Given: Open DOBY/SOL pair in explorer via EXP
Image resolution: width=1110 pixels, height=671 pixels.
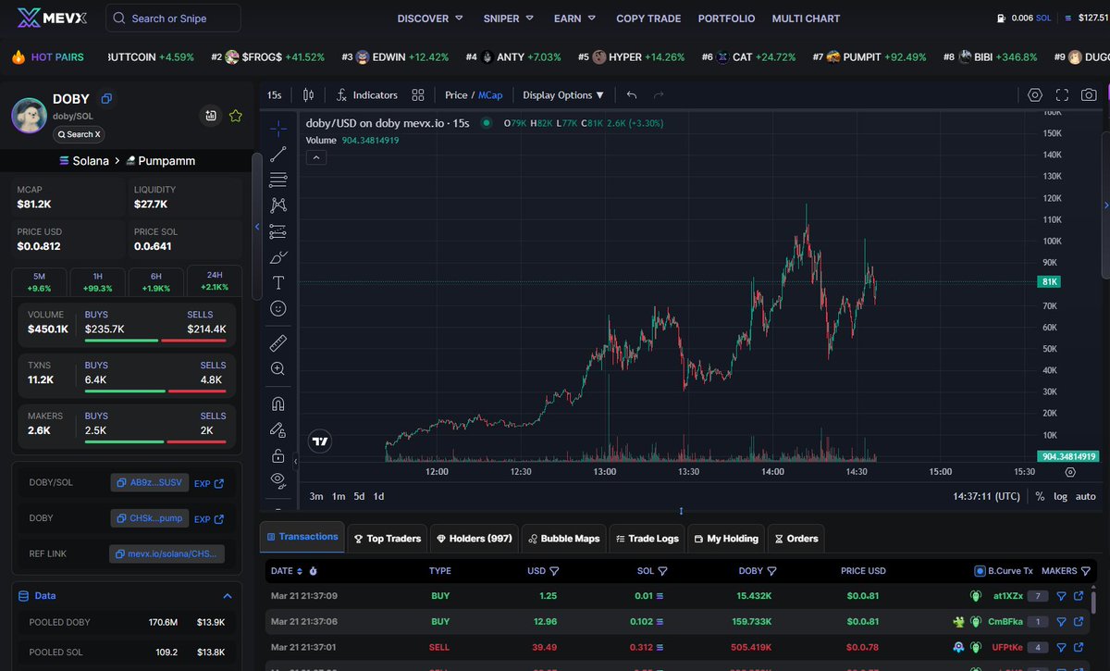Looking at the screenshot, I should [x=208, y=482].
